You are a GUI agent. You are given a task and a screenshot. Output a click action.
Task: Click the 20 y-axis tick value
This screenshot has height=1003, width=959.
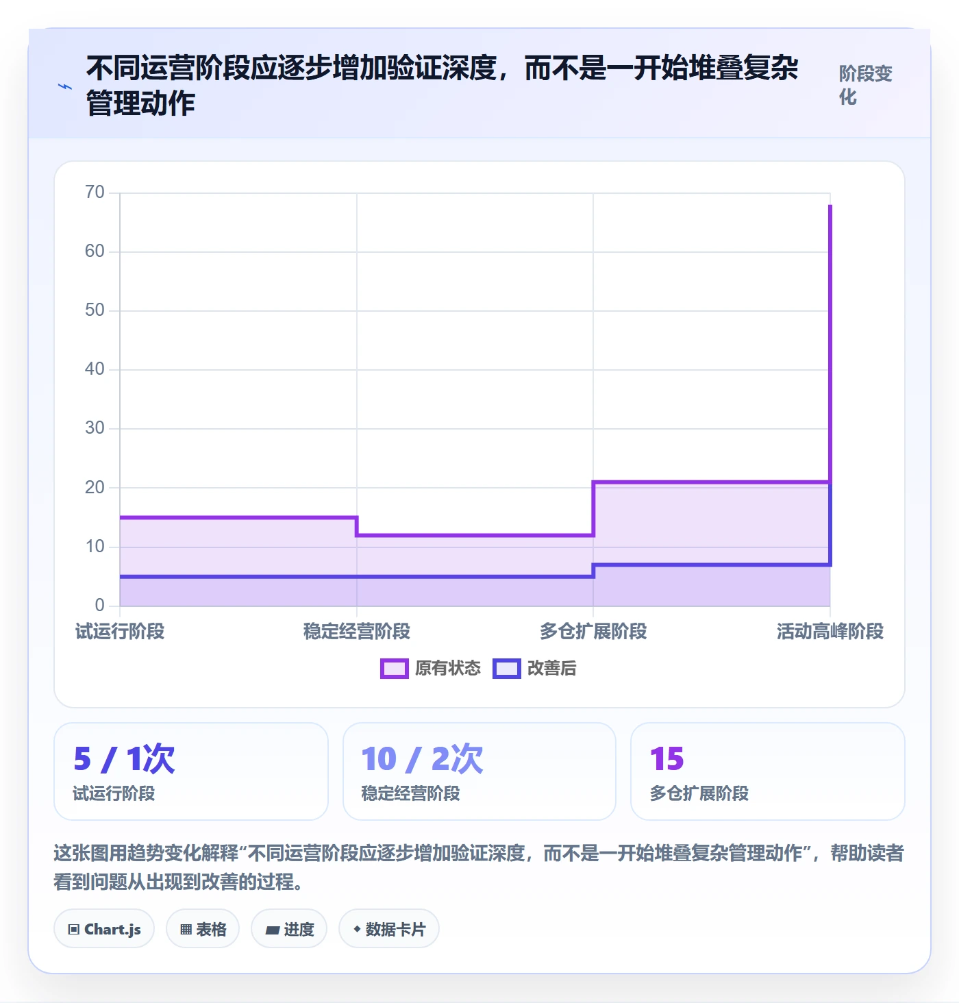(x=95, y=488)
